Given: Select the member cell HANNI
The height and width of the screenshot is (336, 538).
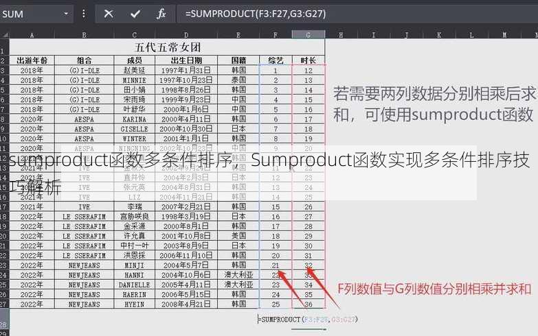Looking at the screenshot, I should 134,275.
